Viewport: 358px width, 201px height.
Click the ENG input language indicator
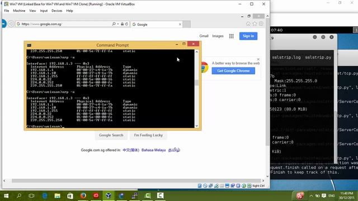point(332,196)
